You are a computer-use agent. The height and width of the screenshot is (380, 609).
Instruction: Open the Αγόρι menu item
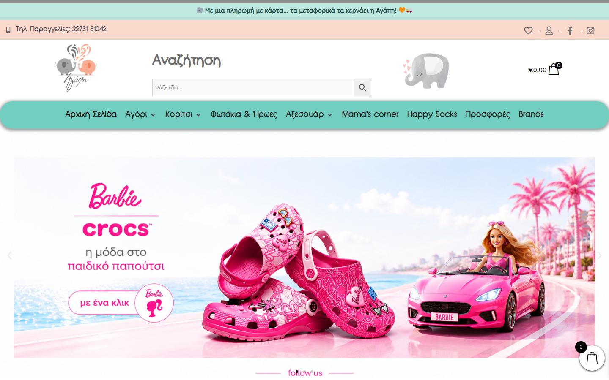tap(136, 114)
